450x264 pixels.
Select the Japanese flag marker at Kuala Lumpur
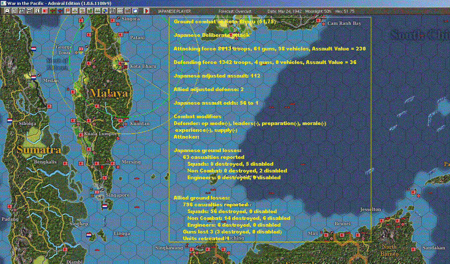click(81, 135)
